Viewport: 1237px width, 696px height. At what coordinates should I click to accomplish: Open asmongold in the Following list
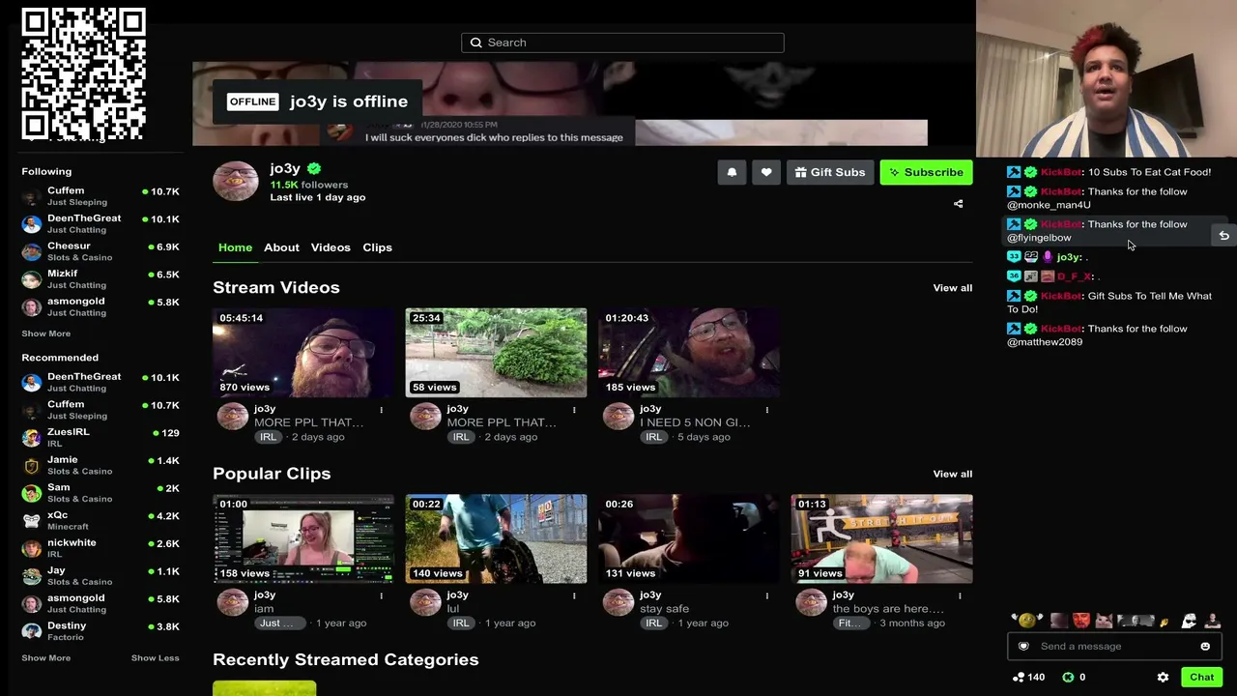[101, 306]
